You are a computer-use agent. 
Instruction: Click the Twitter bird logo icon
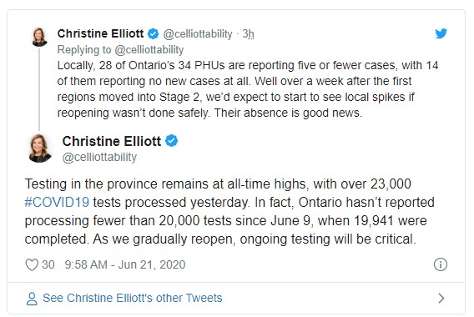(x=441, y=33)
